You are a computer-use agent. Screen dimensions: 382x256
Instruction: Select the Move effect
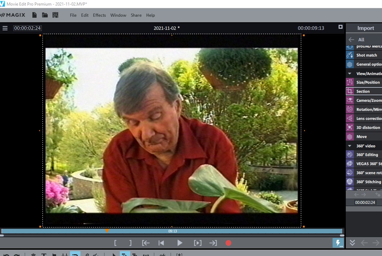click(x=364, y=136)
